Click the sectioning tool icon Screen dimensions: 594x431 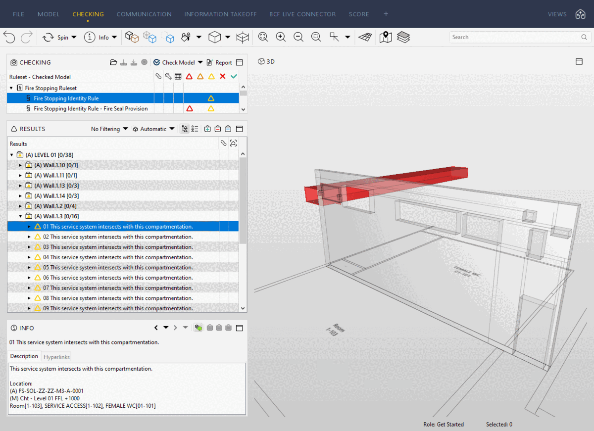coord(335,37)
